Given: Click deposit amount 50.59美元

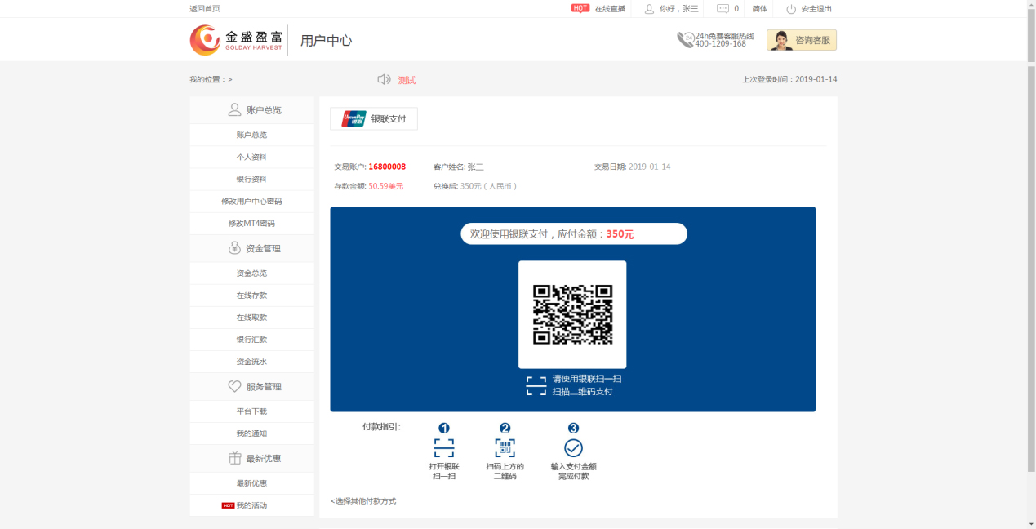Looking at the screenshot, I should click(x=385, y=186).
